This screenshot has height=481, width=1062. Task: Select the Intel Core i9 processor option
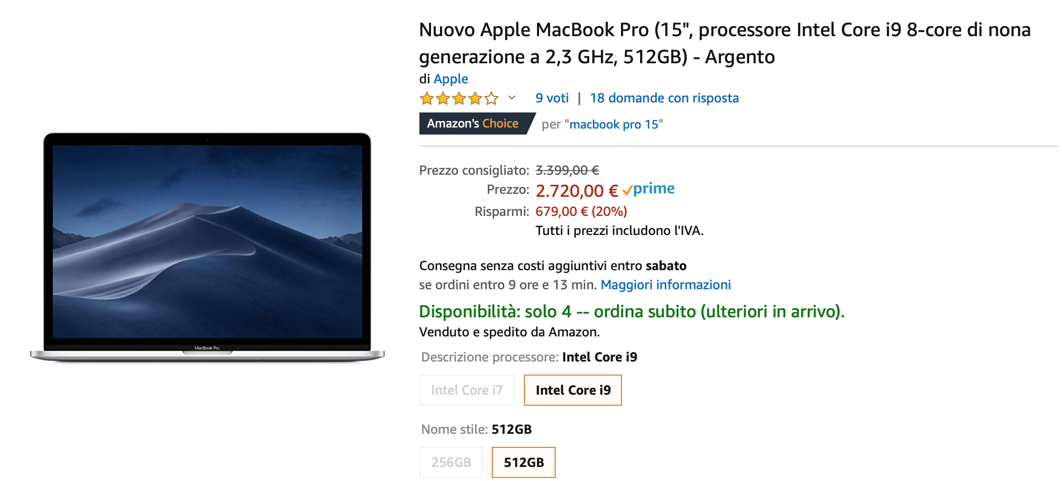pyautogui.click(x=573, y=390)
